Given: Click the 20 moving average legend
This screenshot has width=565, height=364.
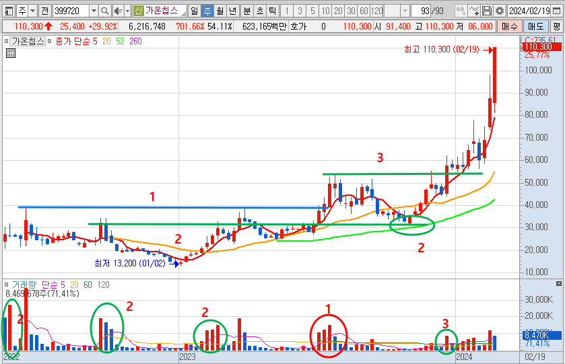Looking at the screenshot, I should [106, 42].
